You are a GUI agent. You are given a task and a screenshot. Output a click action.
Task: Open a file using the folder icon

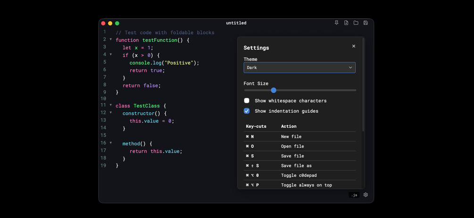click(x=356, y=23)
